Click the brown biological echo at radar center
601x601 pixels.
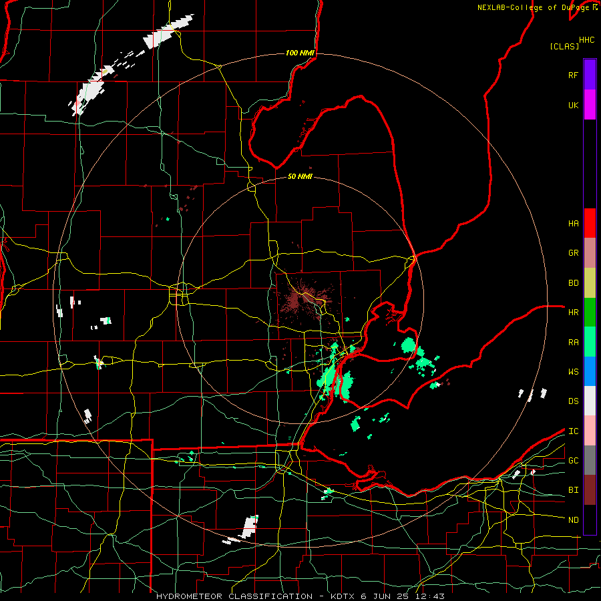click(x=304, y=300)
